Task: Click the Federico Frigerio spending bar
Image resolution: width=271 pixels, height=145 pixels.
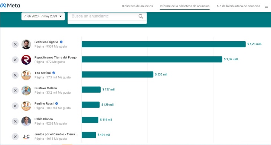Action: click(163, 44)
